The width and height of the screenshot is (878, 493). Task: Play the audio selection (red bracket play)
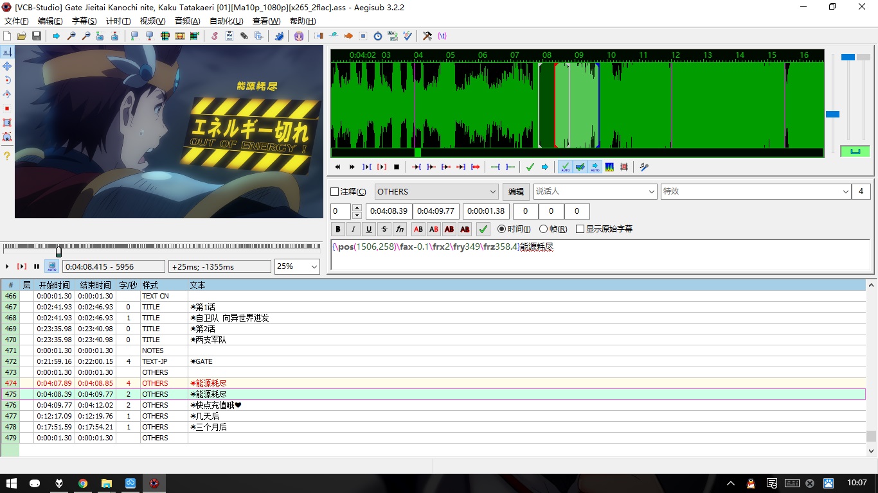(x=382, y=167)
